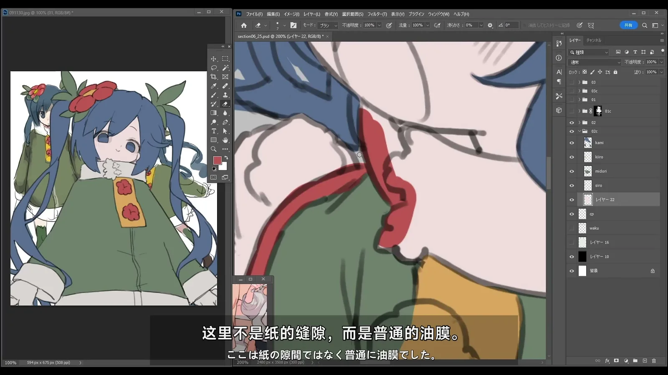Select the Magic Wand tool

[225, 68]
